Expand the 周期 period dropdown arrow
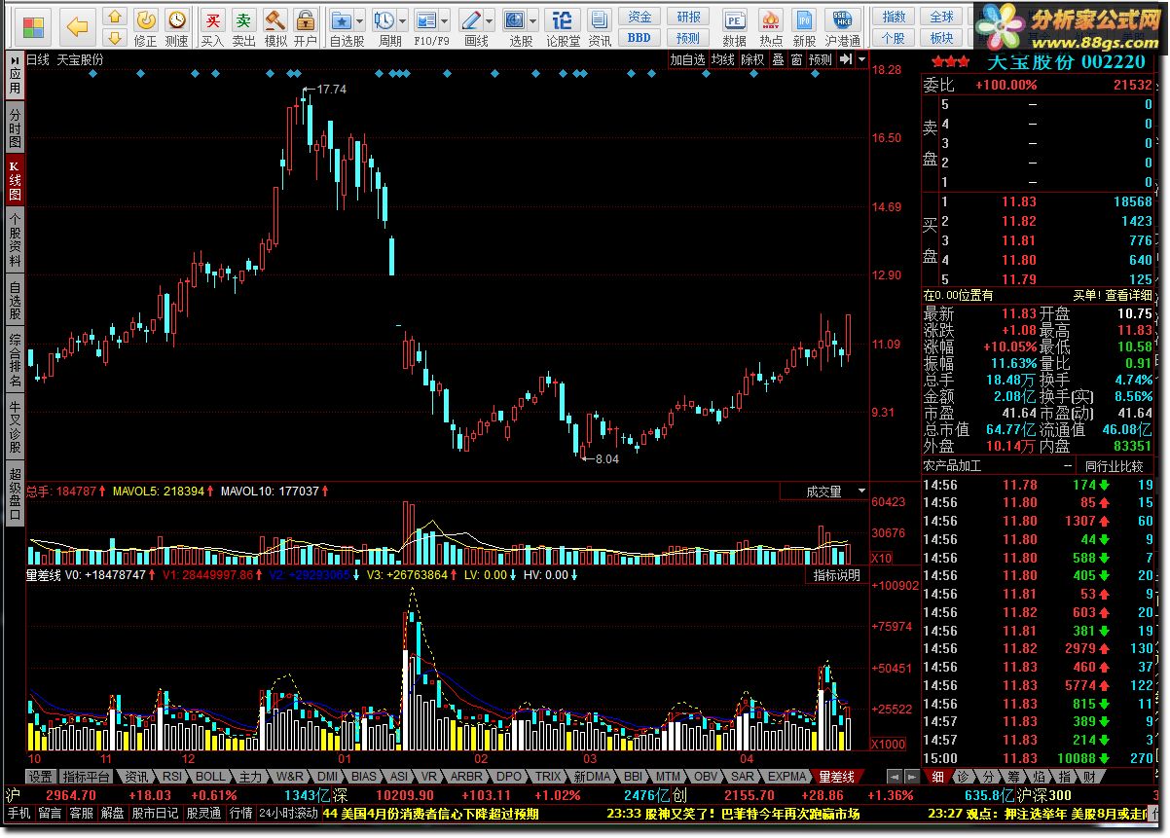The width and height of the screenshot is (1170, 838). point(403,19)
